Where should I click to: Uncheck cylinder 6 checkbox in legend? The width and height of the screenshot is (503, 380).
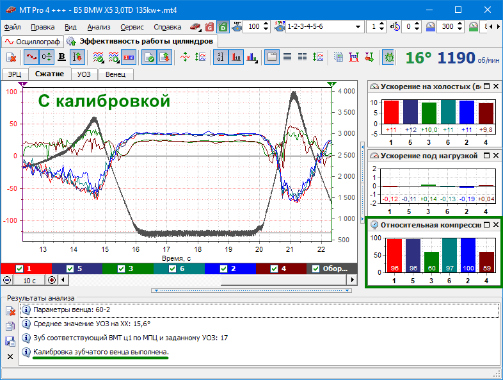(x=173, y=268)
